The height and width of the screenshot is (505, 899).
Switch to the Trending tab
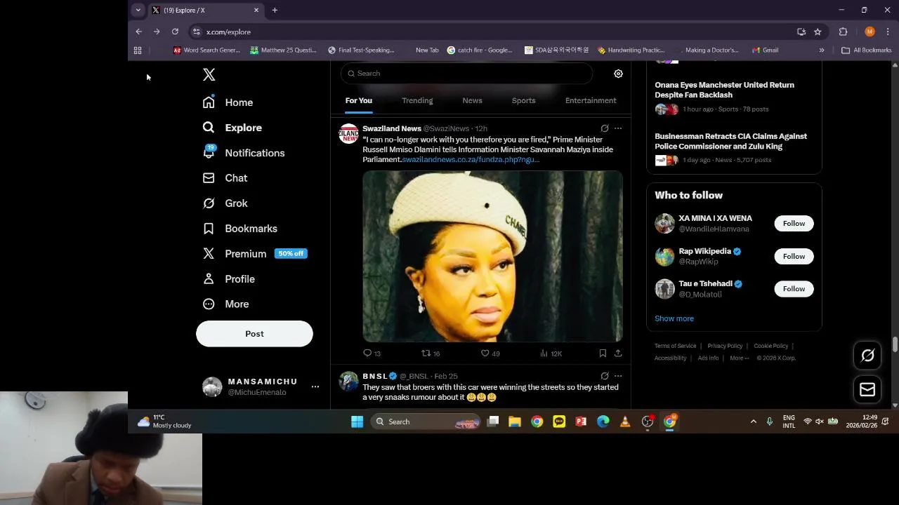point(417,100)
